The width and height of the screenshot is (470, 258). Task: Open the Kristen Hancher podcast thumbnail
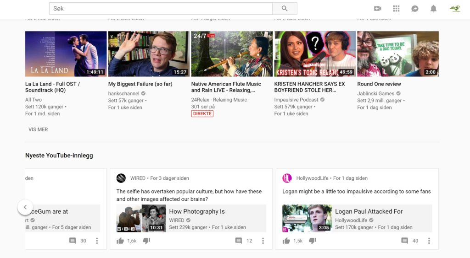(x=315, y=54)
